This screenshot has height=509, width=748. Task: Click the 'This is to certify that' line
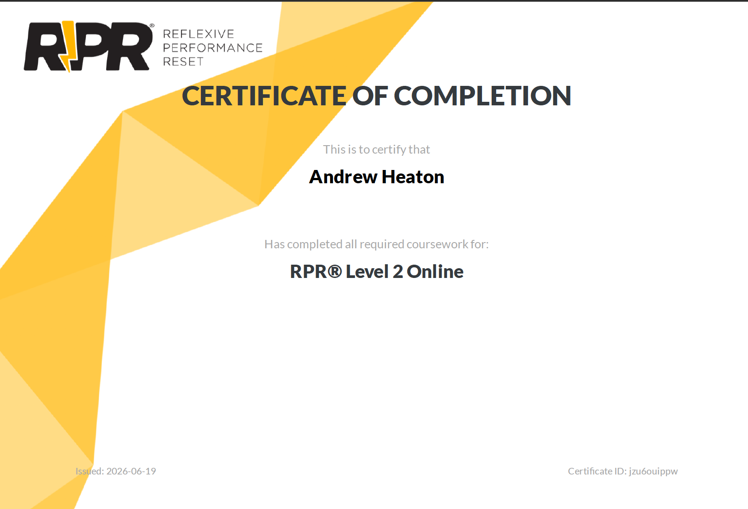click(376, 150)
